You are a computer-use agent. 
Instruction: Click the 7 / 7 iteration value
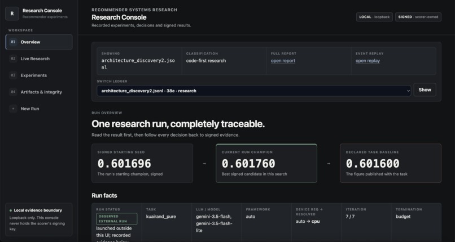[x=350, y=217]
